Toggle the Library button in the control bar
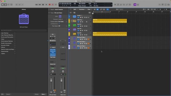 click(x=2, y=5)
